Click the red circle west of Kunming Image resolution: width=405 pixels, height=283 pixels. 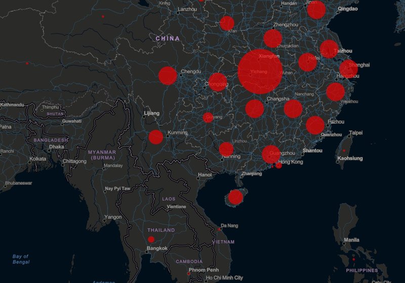[x=156, y=137]
